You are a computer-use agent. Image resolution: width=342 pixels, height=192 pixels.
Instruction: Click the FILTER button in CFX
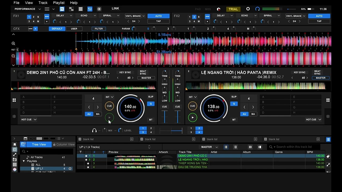pos(99,29)
